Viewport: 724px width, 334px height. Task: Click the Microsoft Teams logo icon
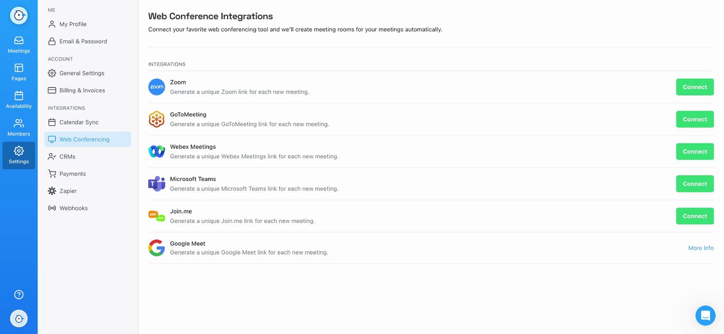[156, 184]
